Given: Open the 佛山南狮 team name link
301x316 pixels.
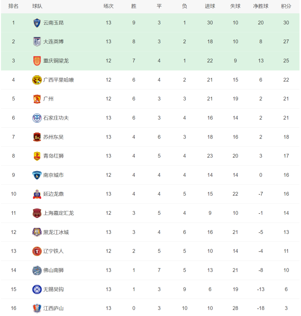Looking at the screenshot, I should pyautogui.click(x=53, y=270).
